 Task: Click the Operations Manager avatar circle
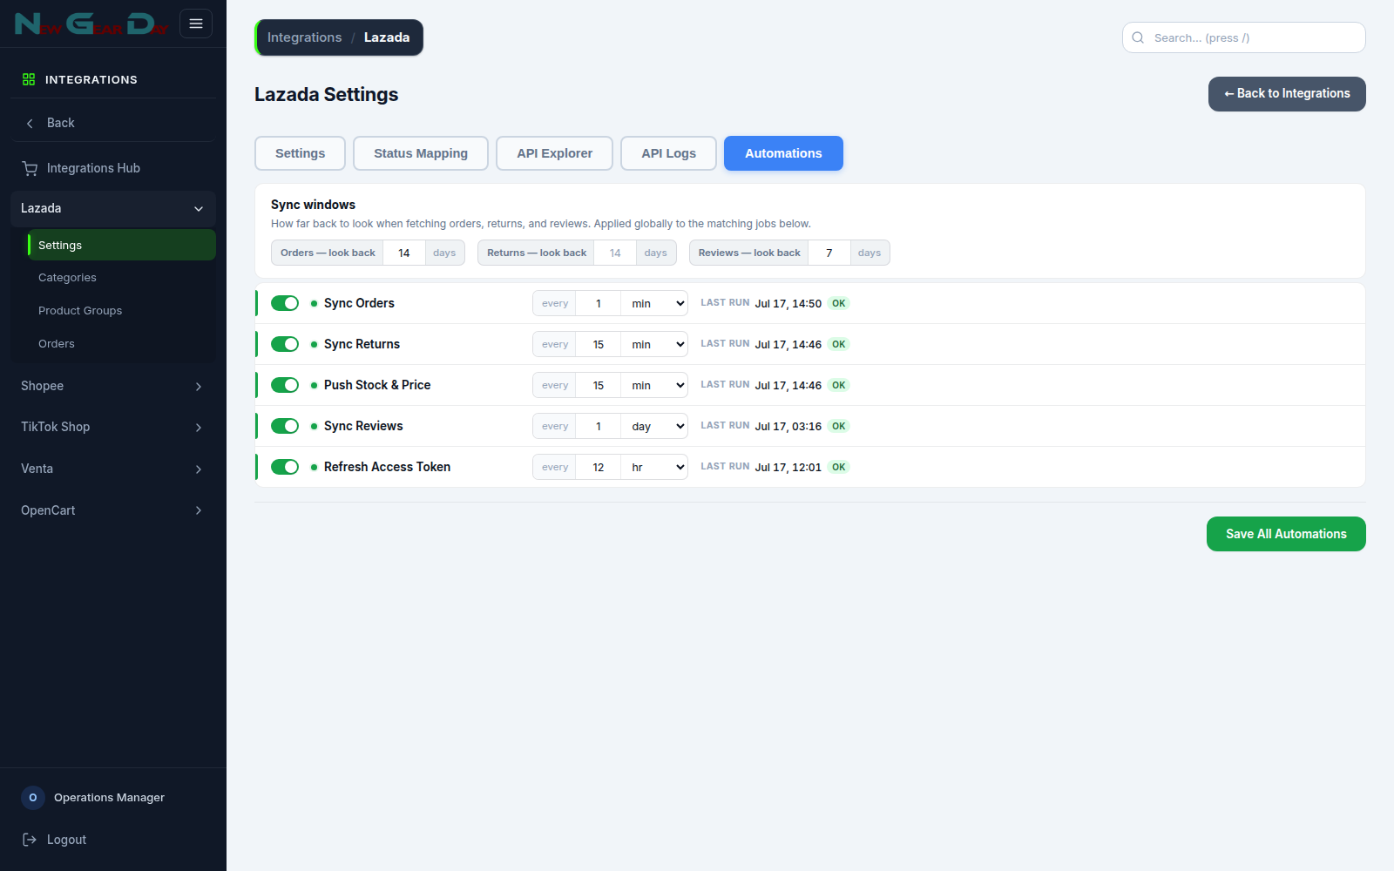(x=33, y=798)
